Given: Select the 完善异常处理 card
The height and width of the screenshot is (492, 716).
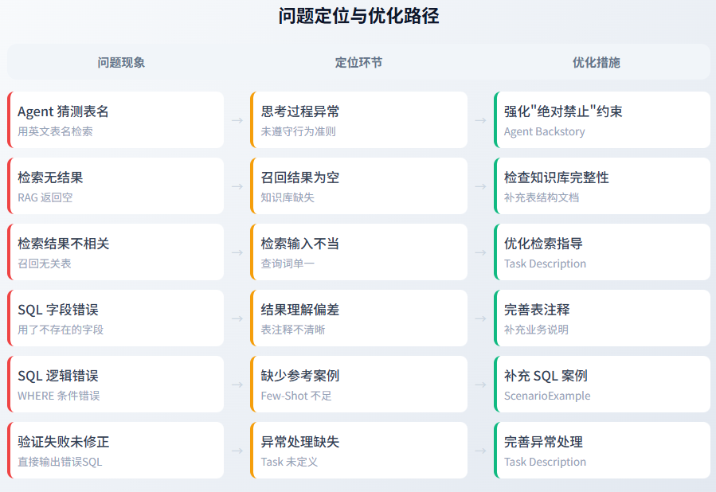Looking at the screenshot, I should coord(602,451).
